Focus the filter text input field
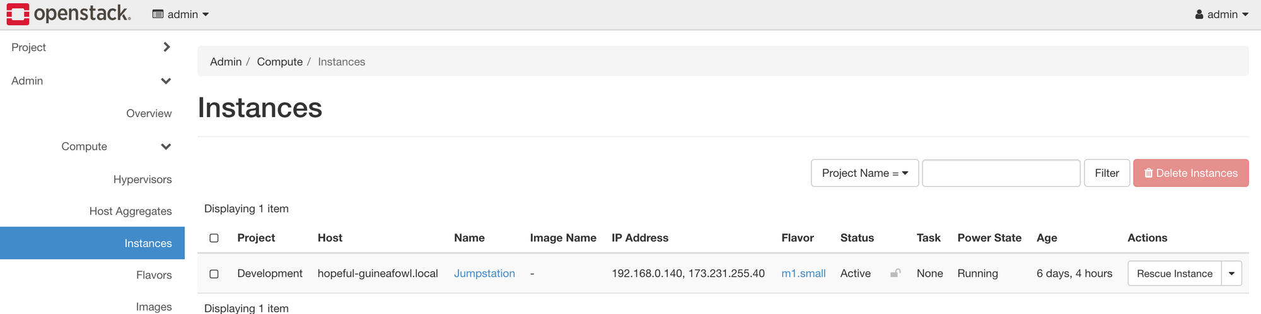Image resolution: width=1261 pixels, height=314 pixels. 1001,173
